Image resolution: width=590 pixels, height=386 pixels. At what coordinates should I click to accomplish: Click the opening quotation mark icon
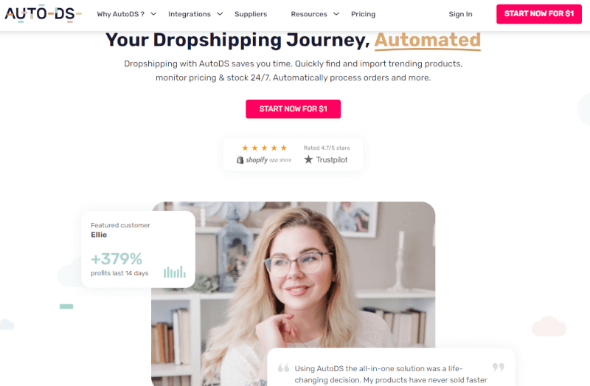[x=283, y=368]
